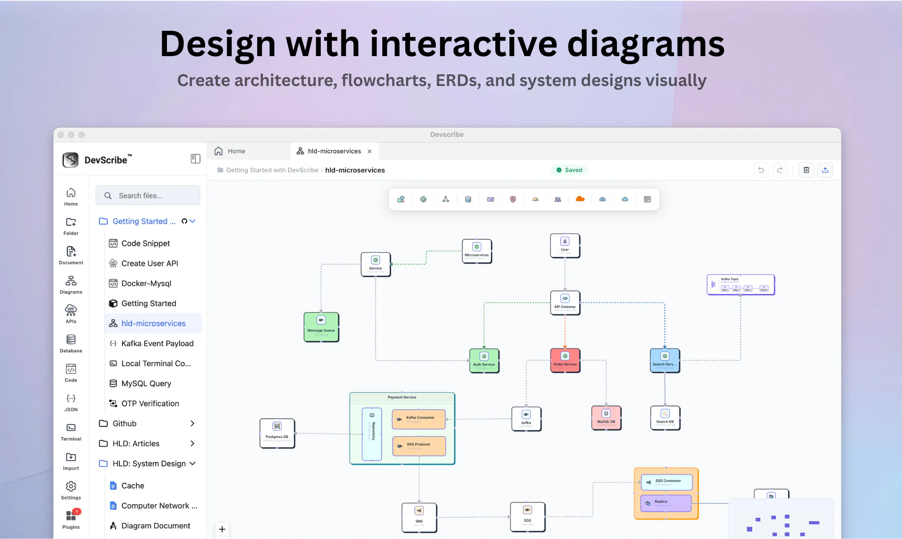The width and height of the screenshot is (902, 539).
Task: Go to Home in the left sidebar
Action: pos(71,197)
